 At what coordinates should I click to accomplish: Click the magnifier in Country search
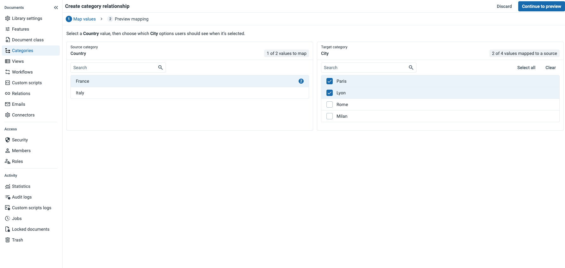point(161,68)
